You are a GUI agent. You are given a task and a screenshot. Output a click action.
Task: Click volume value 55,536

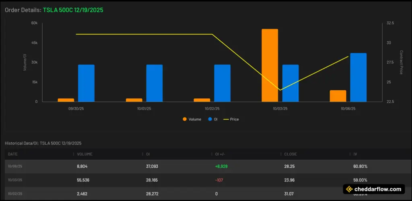coord(83,180)
